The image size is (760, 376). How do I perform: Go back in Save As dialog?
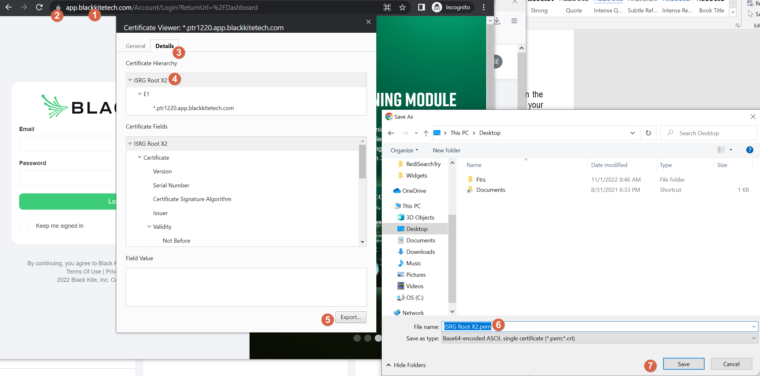point(391,133)
